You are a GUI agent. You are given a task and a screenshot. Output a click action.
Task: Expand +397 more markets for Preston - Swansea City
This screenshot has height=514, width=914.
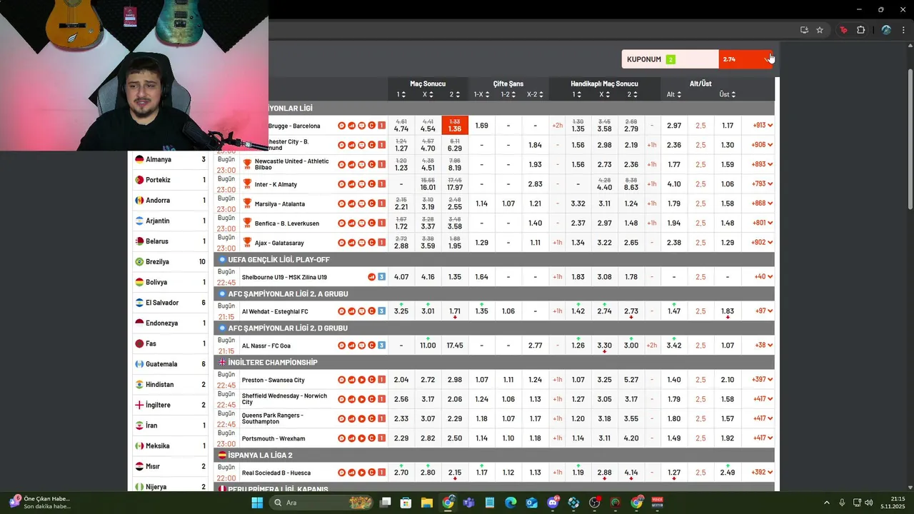(763, 380)
